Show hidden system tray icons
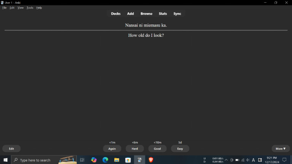The image size is (292, 164). (226, 160)
